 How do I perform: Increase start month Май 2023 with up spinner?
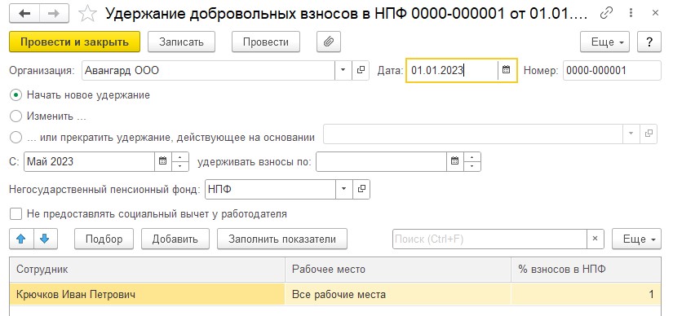coord(180,157)
